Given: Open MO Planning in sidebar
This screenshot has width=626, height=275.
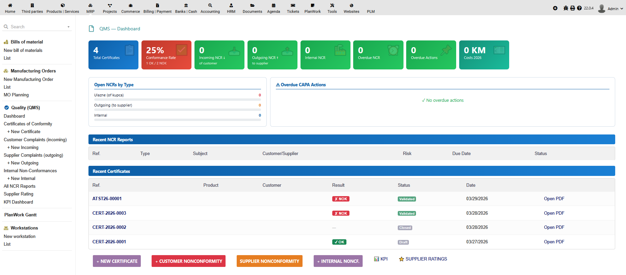Looking at the screenshot, I should (x=16, y=95).
